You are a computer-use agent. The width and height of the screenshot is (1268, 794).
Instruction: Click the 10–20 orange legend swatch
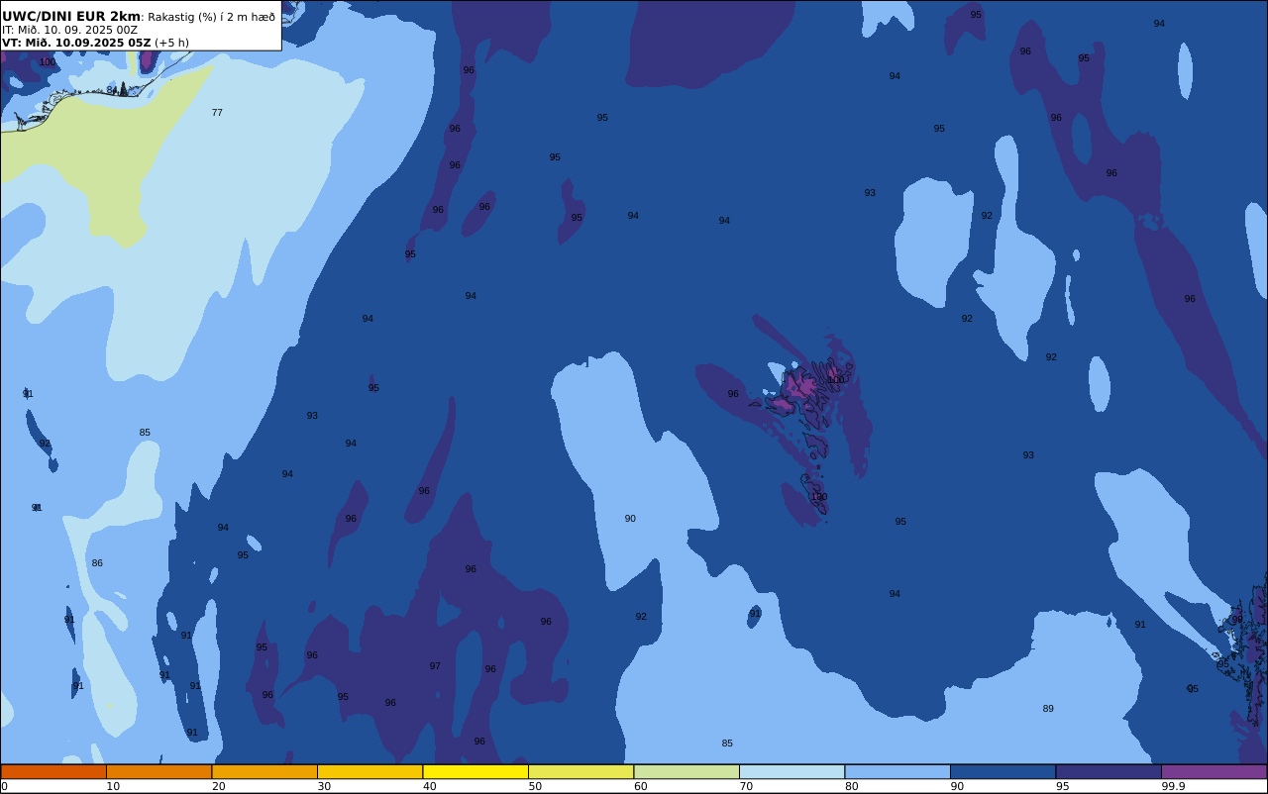click(158, 771)
